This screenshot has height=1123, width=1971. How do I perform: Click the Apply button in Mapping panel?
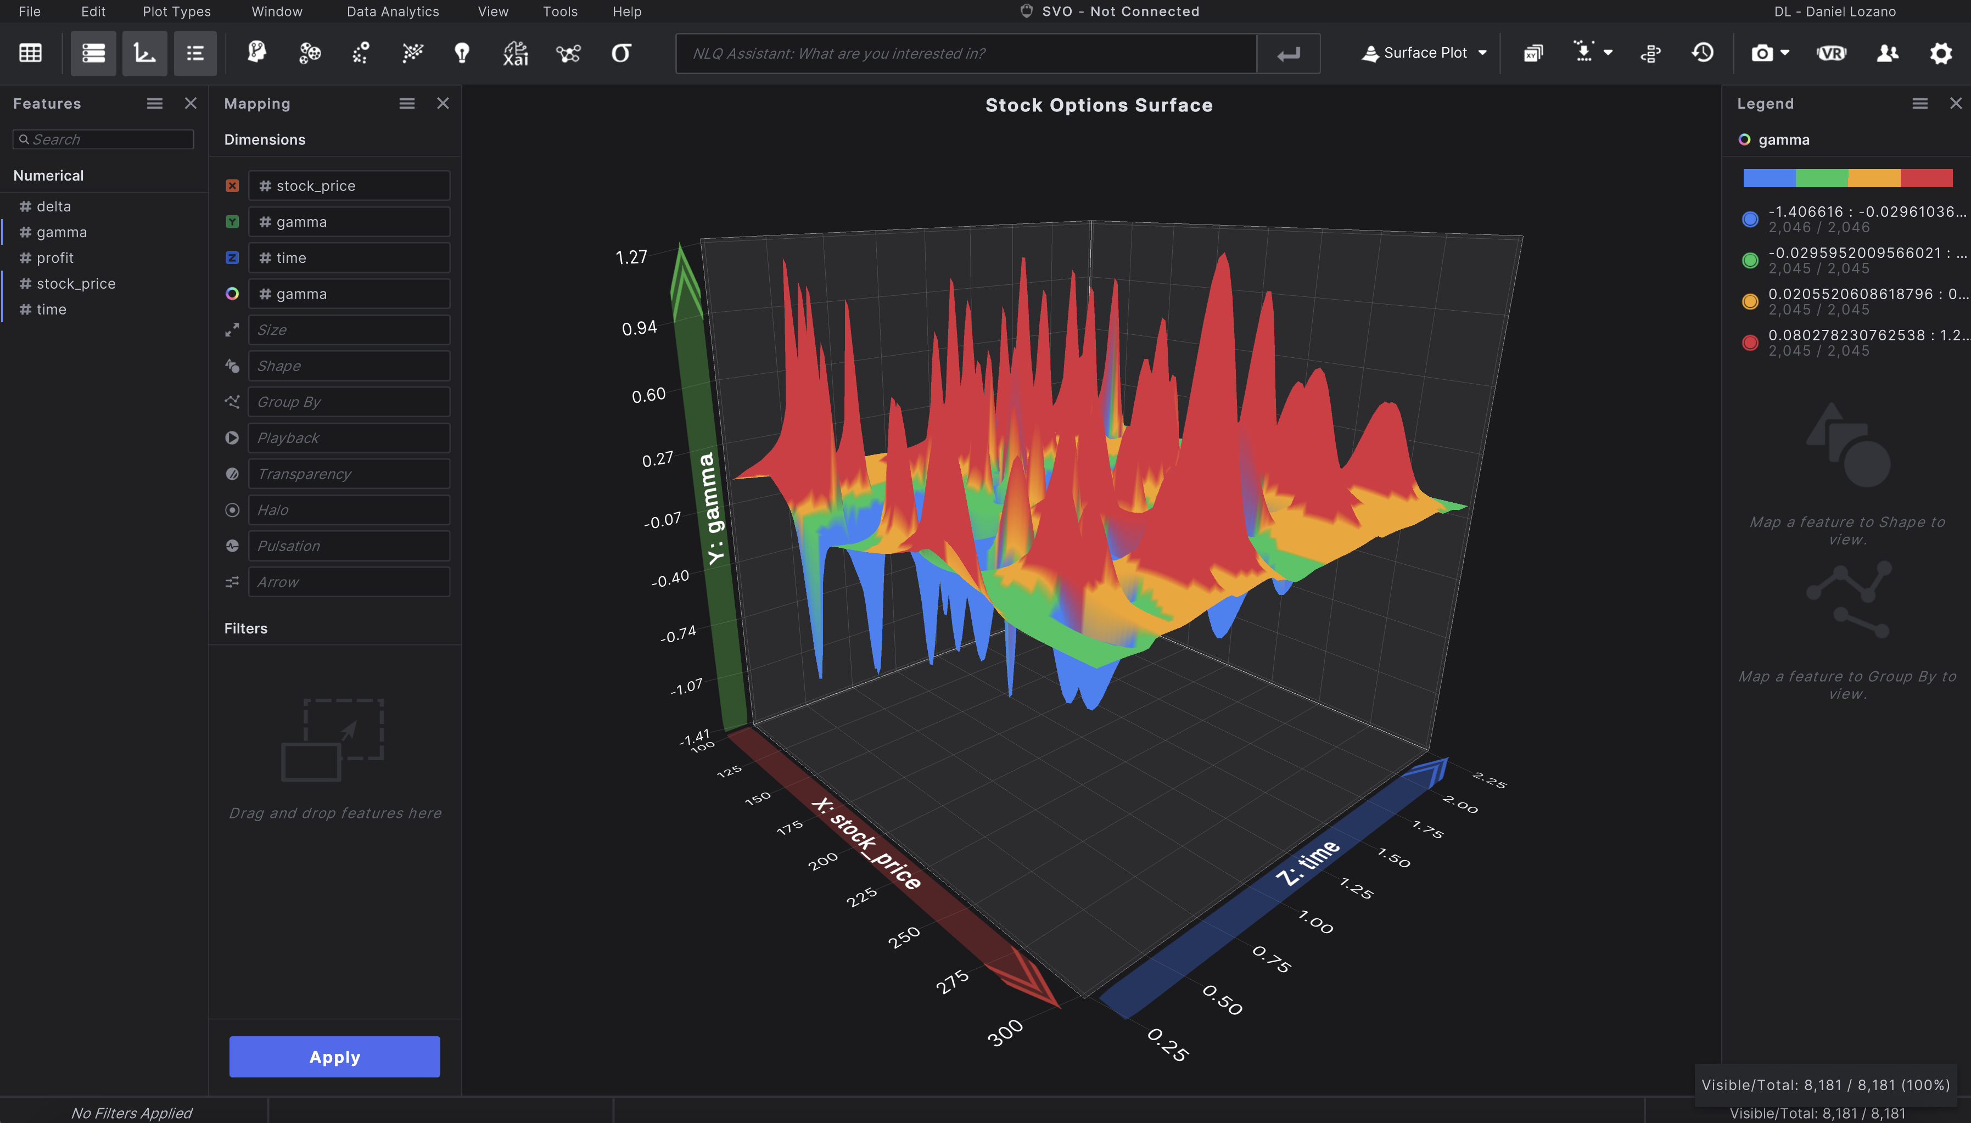click(x=334, y=1057)
